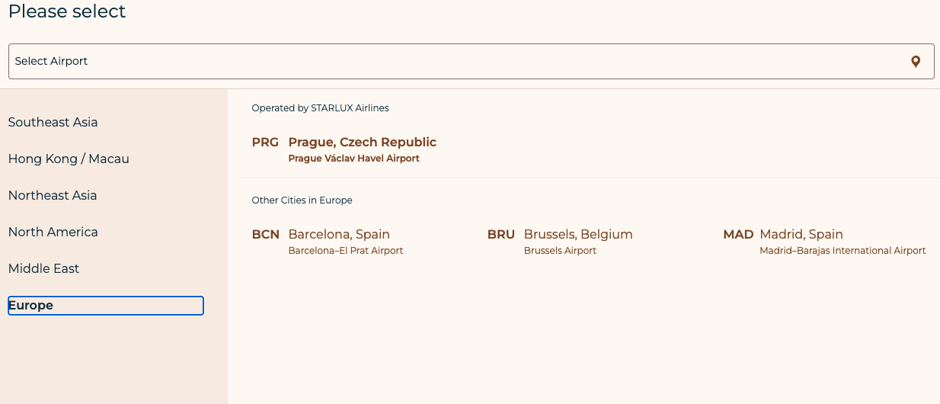The image size is (940, 404).
Task: Click the Select Airport input field
Action: click(471, 61)
